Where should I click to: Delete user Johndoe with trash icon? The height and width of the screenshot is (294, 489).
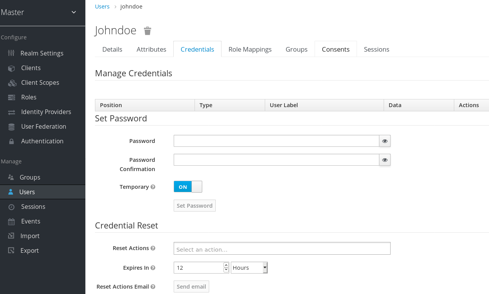pyautogui.click(x=147, y=31)
